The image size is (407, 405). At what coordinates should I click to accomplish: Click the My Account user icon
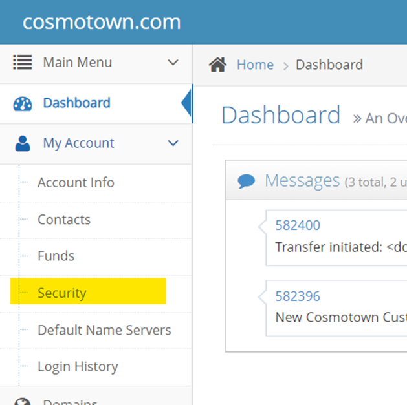(x=23, y=143)
